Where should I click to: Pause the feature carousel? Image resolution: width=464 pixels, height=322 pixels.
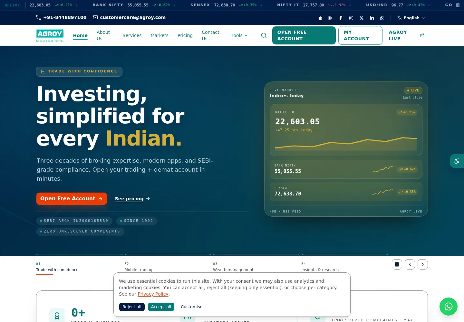click(397, 264)
